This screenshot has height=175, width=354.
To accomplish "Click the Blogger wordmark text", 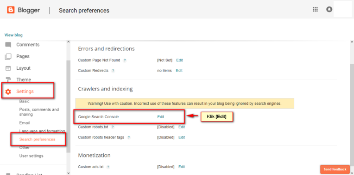I will (x=29, y=10).
